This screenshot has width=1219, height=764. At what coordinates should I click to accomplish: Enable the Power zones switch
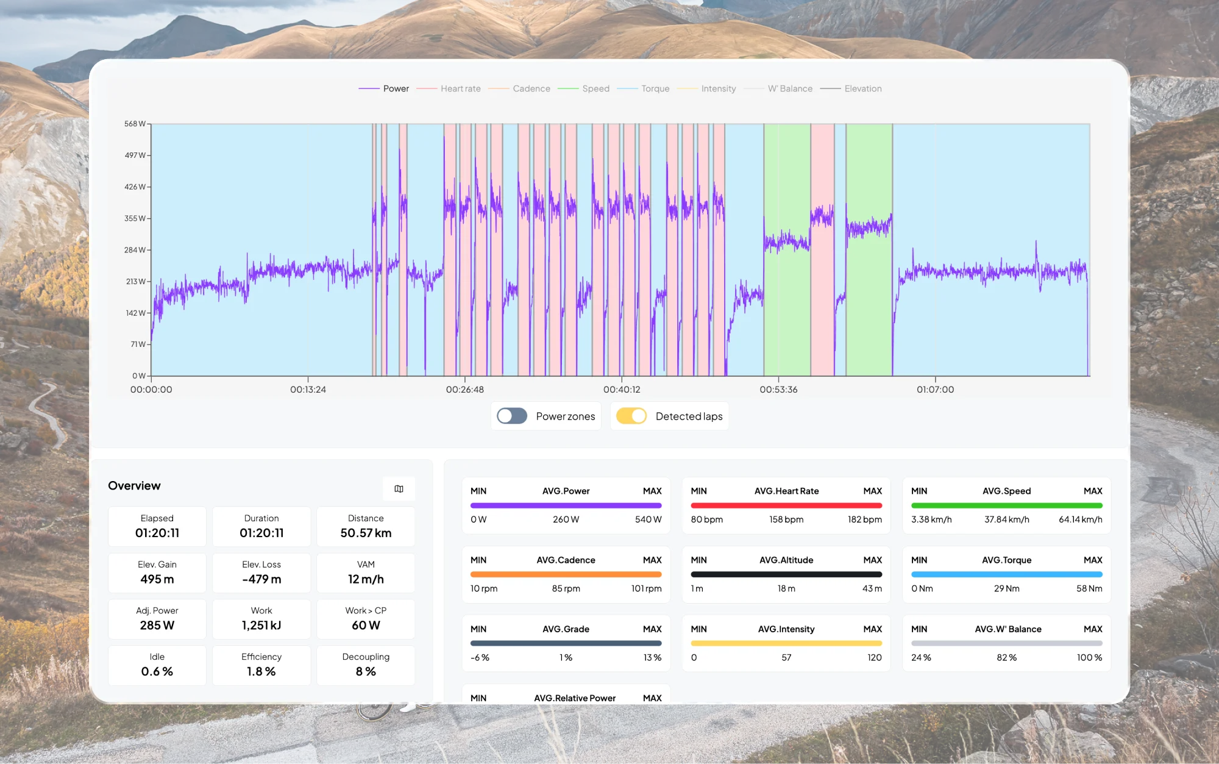coord(512,416)
